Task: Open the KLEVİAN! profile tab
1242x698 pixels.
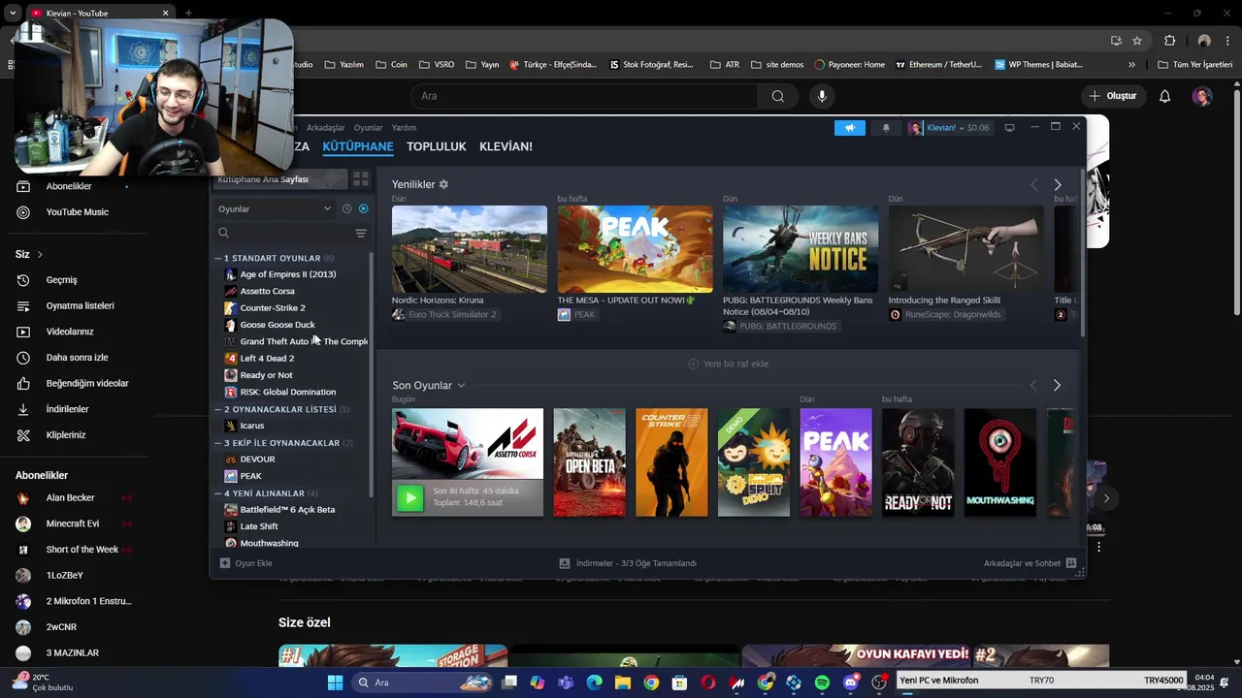Action: (506, 146)
